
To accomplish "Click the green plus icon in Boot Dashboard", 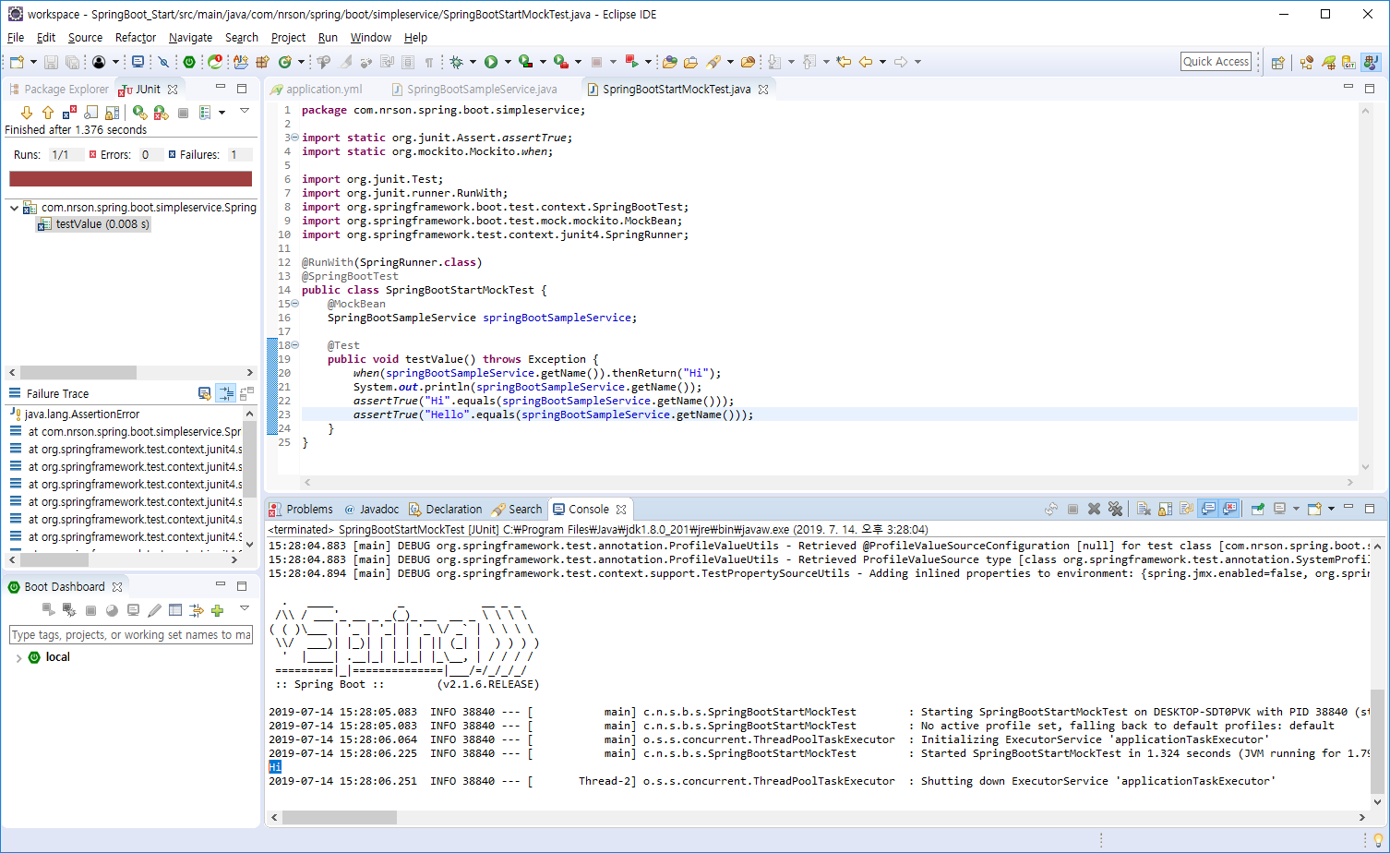I will [217, 610].
